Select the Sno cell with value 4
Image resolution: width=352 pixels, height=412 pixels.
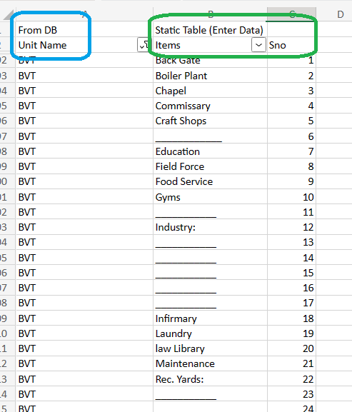click(x=291, y=106)
